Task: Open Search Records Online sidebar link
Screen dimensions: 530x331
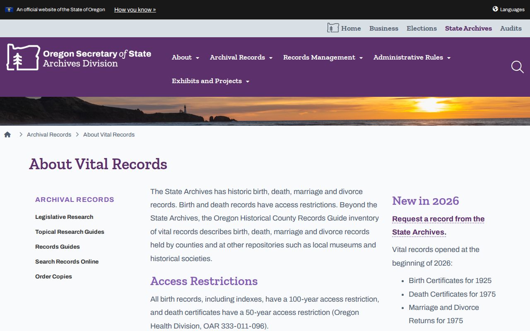Action: point(67,261)
